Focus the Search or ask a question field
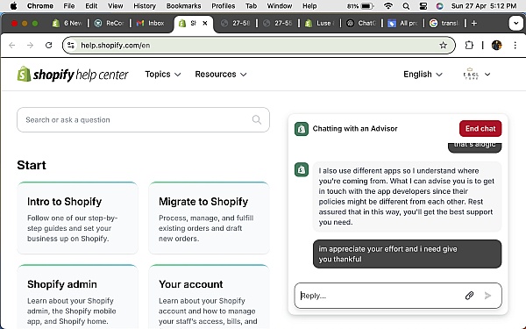This screenshot has height=329, width=526. (143, 120)
